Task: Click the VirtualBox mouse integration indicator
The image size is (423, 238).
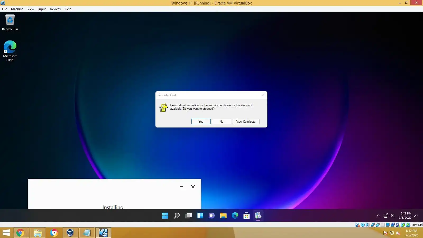Action: (x=403, y=225)
